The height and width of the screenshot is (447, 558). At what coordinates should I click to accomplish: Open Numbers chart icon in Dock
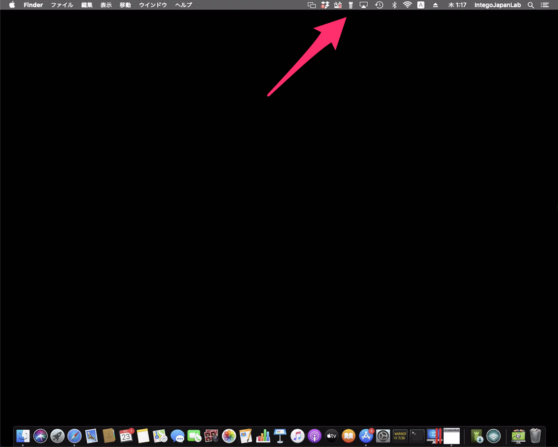pos(263,436)
